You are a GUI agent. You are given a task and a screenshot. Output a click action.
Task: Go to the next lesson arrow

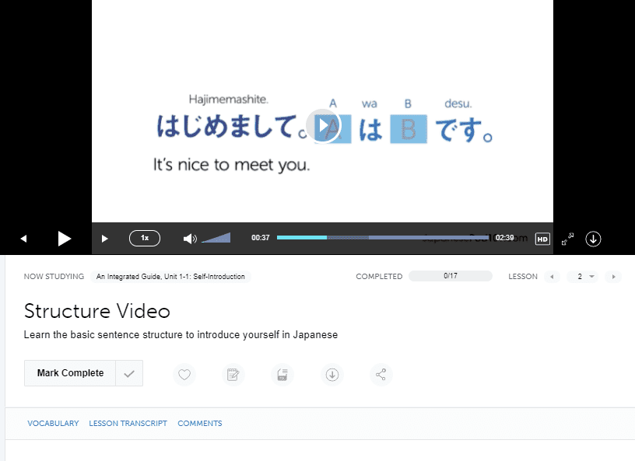pos(613,277)
